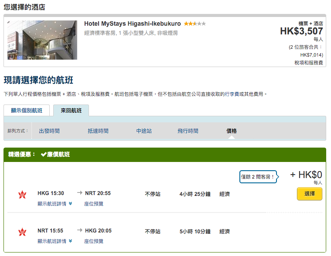This screenshot has height=256, width=331.
Task: Sort flights by 中途站
Action: [144, 131]
